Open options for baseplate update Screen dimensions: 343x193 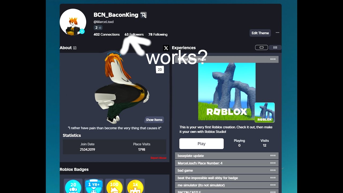(273, 156)
